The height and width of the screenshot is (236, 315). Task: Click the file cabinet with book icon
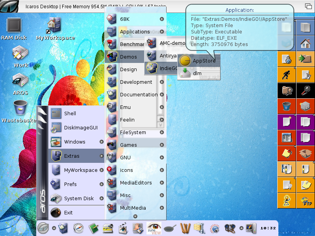pos(63,228)
